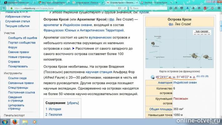Open the (G) Google map link

click(x=198, y=76)
